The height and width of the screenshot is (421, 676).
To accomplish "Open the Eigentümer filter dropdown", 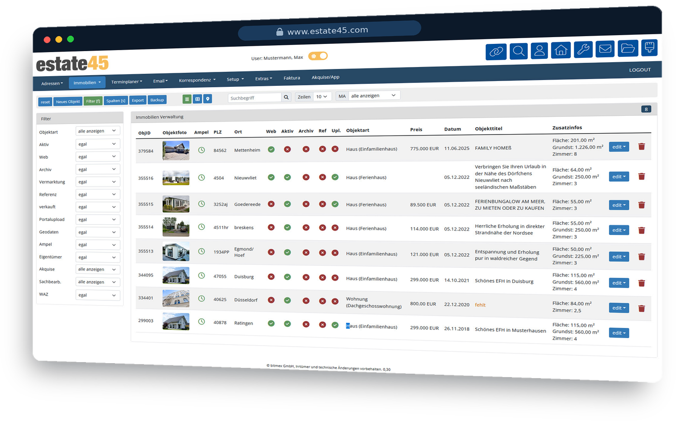I will pos(98,257).
